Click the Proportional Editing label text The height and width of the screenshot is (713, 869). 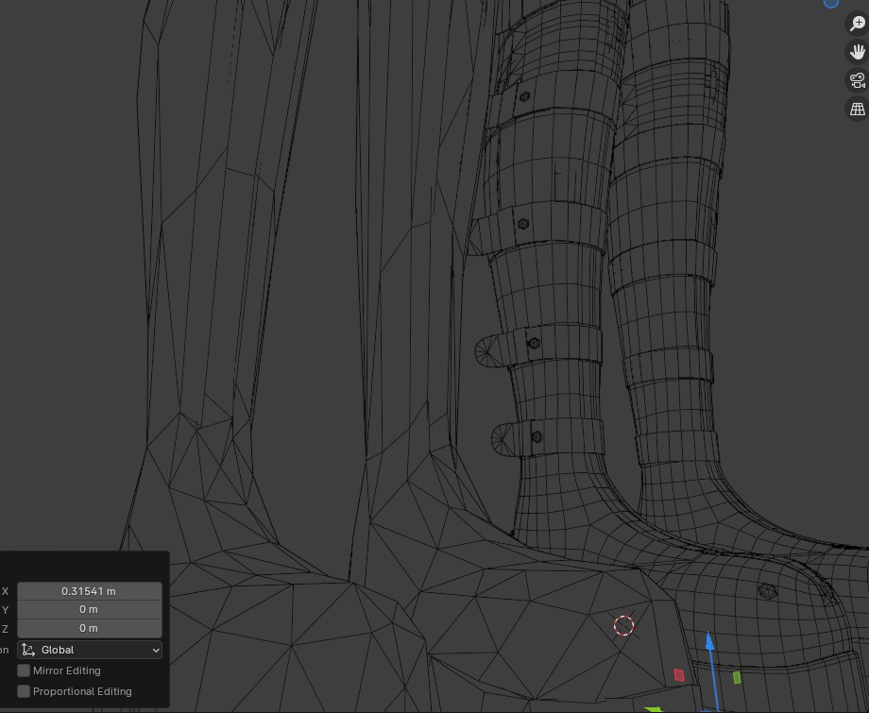(x=82, y=691)
